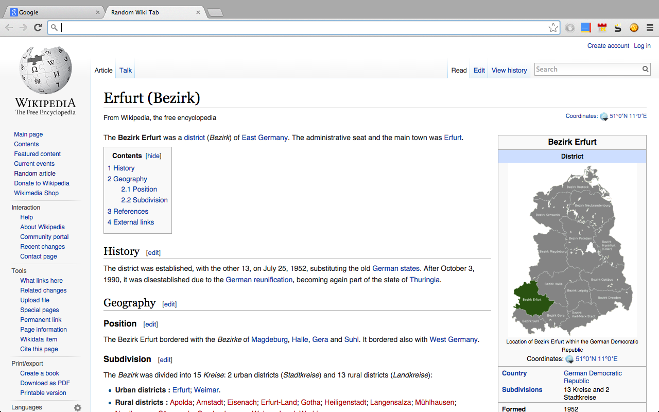Reload the page with the refresh icon
The height and width of the screenshot is (412, 659).
[x=38, y=28]
